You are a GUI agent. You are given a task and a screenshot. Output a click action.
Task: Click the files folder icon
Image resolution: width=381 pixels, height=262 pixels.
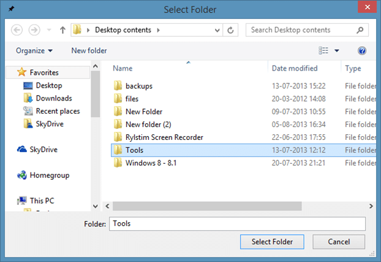tap(118, 99)
